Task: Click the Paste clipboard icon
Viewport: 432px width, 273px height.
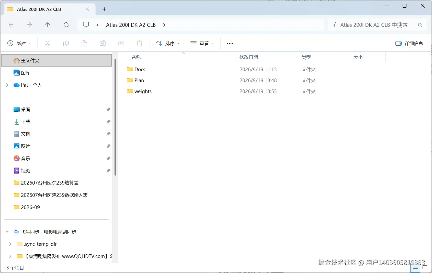Action: pyautogui.click(x=84, y=43)
